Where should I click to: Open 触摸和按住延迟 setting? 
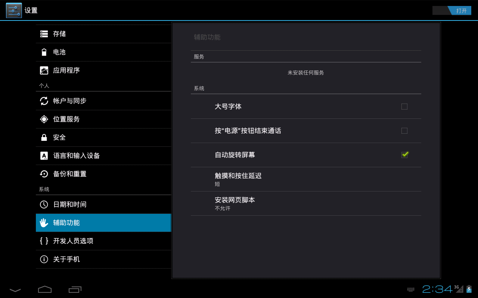coord(306,179)
